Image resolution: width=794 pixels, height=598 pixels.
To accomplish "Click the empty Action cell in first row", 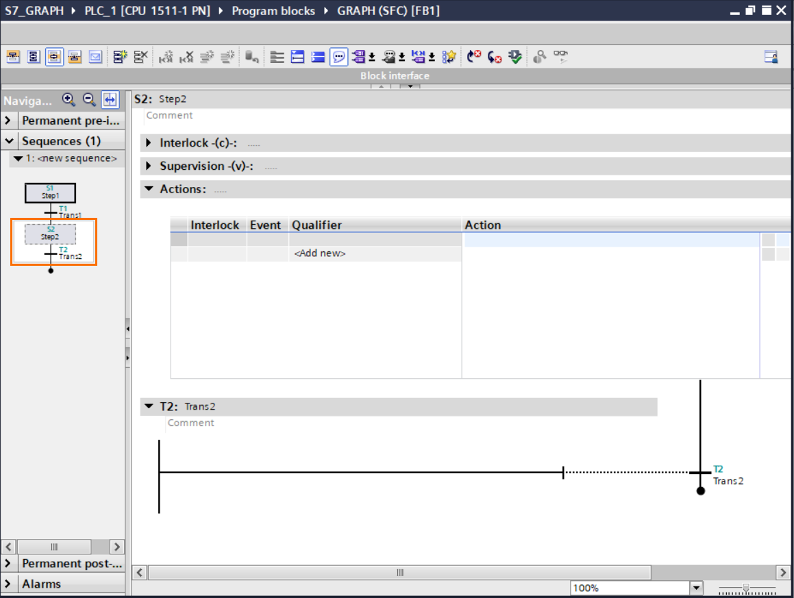I will 612,240.
